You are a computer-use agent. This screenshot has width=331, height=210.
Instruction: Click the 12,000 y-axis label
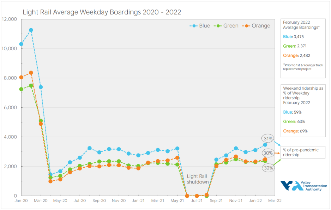tap(9, 19)
